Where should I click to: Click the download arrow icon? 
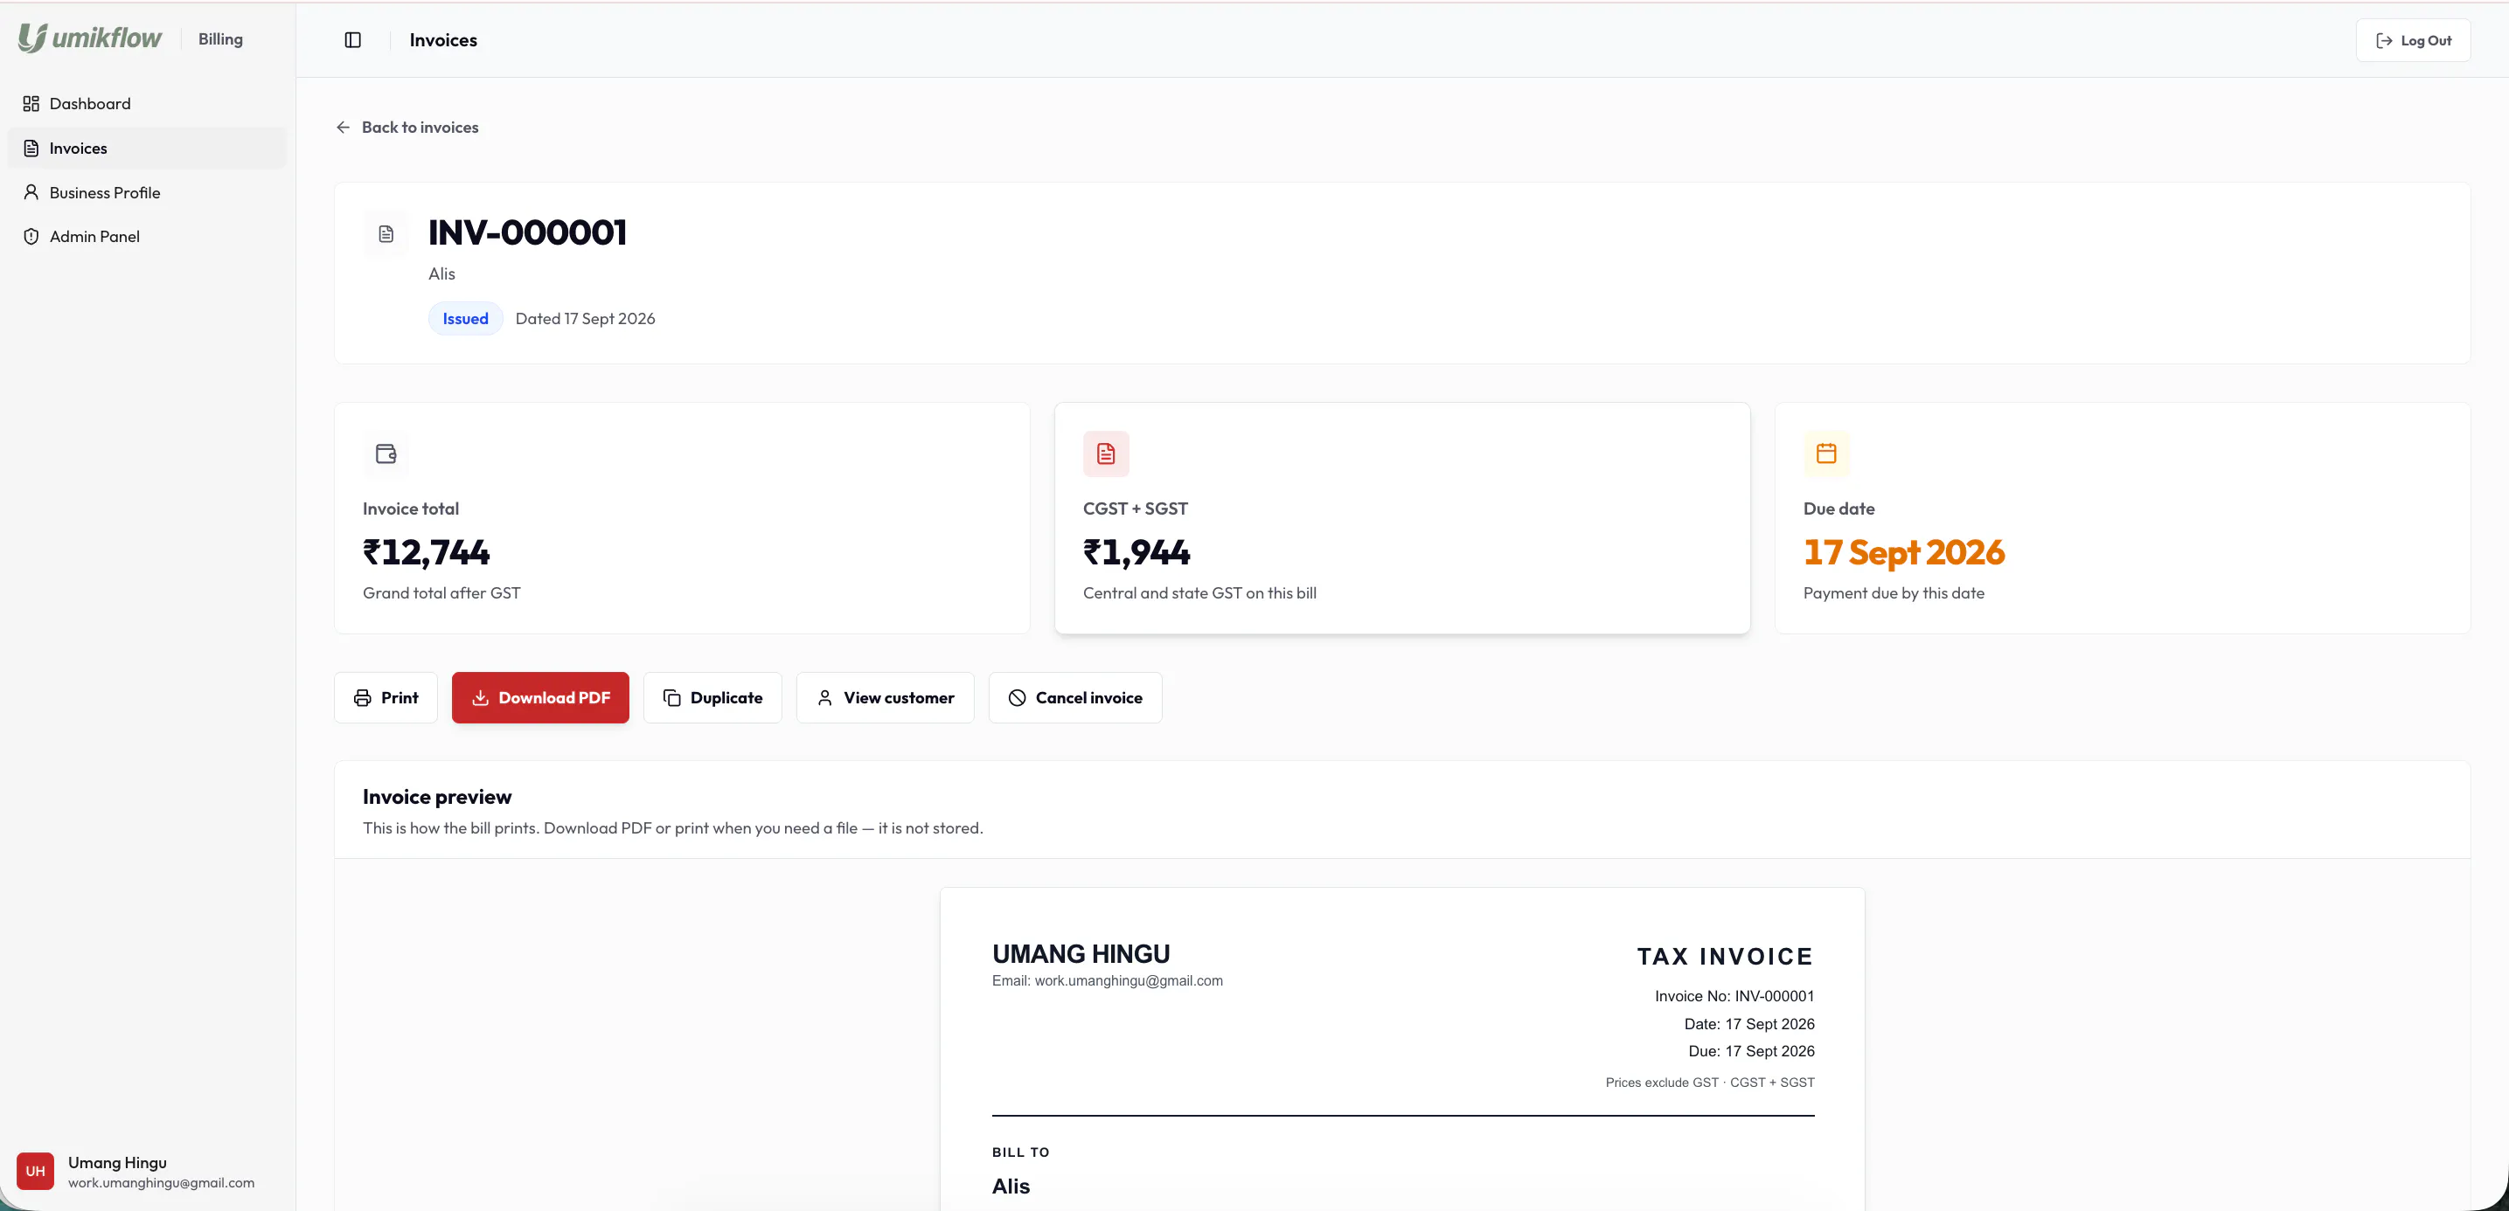point(480,698)
